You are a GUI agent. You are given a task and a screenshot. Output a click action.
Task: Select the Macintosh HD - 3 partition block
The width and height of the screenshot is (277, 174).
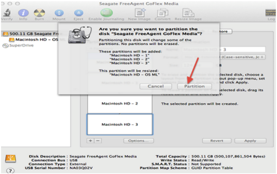(120, 124)
